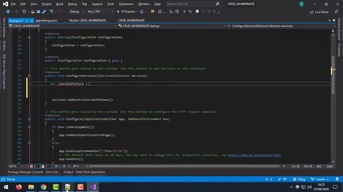Viewport: 343px width, 192px height.
Task: Collapse the if env.IsDevelopment block
Action: pos(29,127)
